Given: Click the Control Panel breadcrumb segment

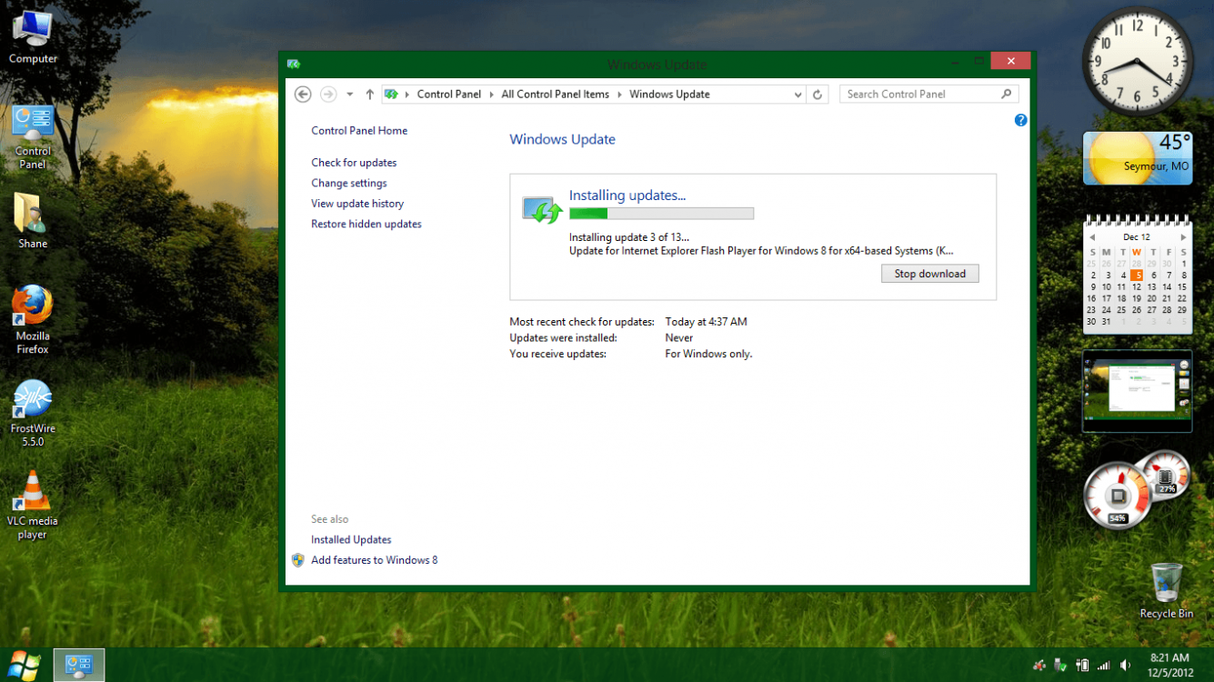Looking at the screenshot, I should pos(449,95).
